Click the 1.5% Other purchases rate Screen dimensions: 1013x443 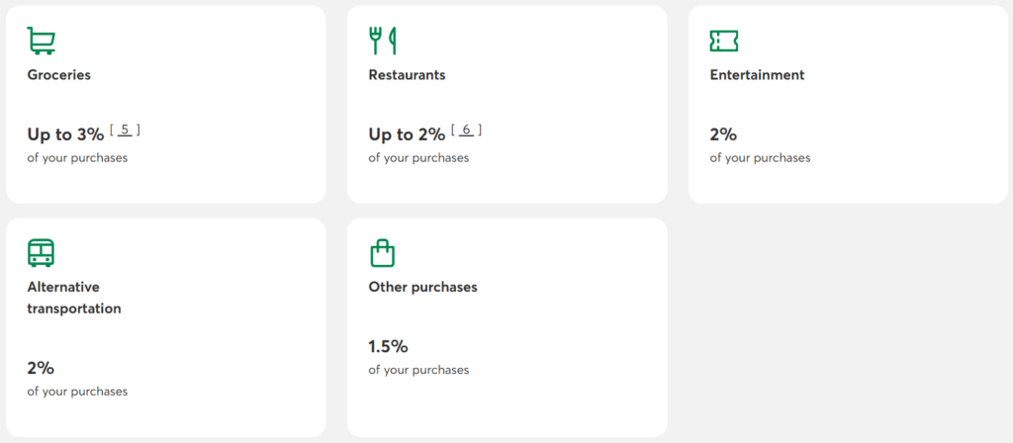point(388,347)
